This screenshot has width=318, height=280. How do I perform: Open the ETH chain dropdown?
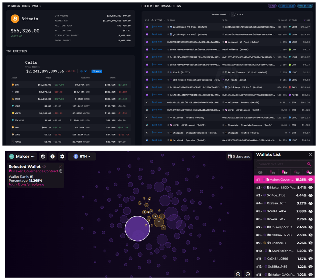(x=82, y=157)
